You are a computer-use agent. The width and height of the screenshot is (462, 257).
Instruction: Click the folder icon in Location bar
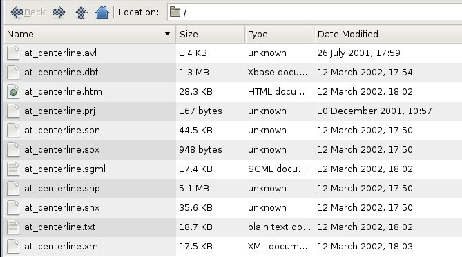point(175,12)
